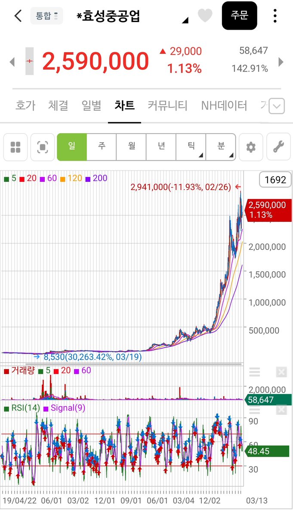Open the 커뮤니티 tab

coord(168,105)
